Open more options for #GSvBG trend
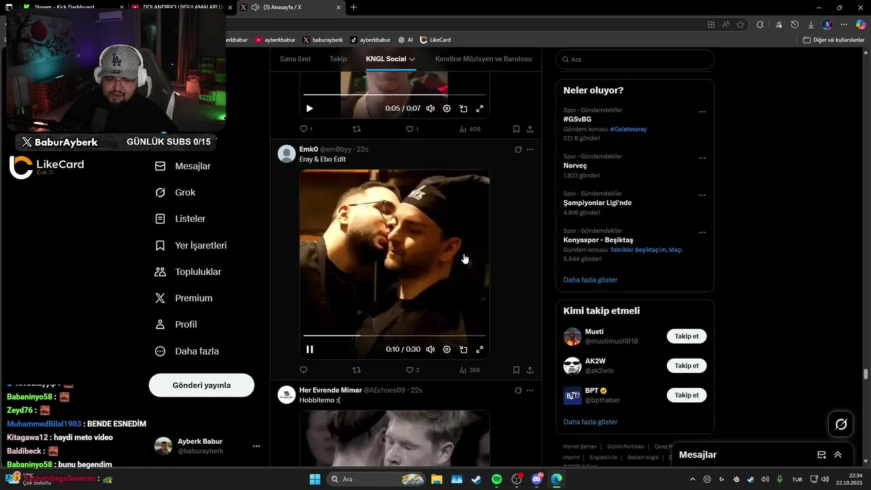 pyautogui.click(x=702, y=112)
